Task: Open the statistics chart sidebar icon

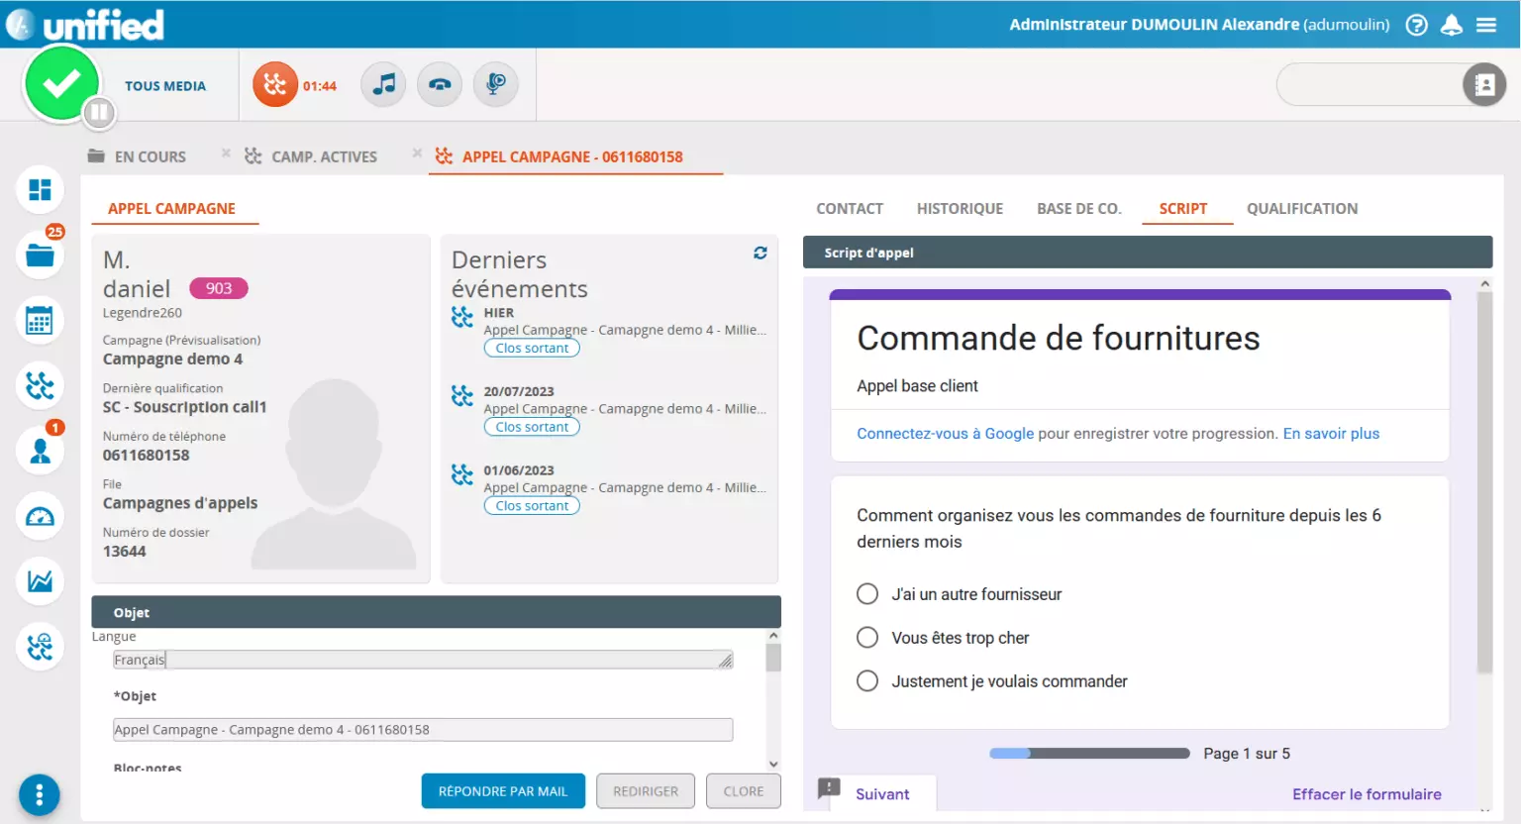Action: [40, 581]
